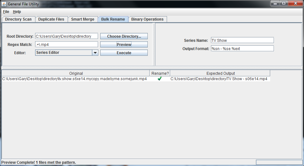Focus the Series Name field
Image resolution: width=304 pixels, height=166 pixels.
point(242,40)
